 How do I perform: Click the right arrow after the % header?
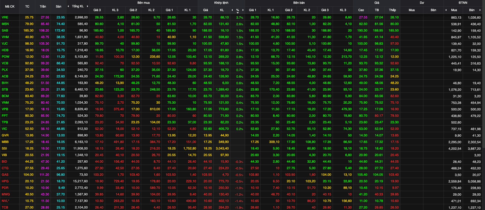(x=243, y=10)
